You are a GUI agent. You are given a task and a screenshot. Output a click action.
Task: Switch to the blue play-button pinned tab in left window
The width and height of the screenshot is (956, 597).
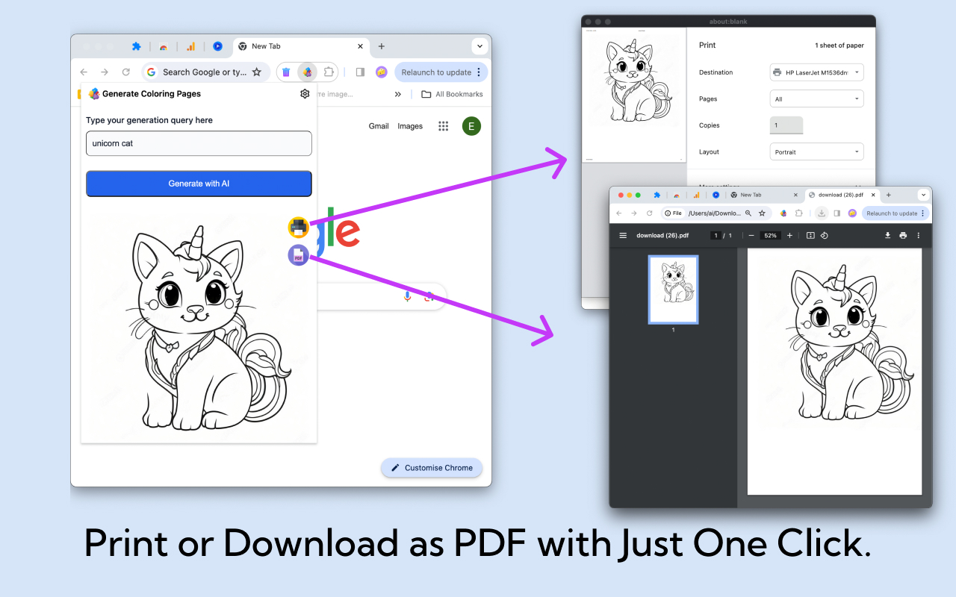[217, 46]
